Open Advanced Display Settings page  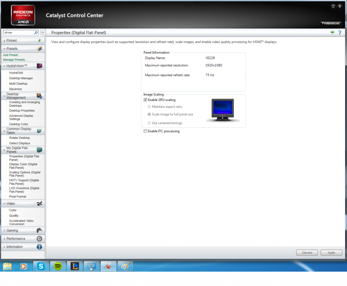(21, 117)
